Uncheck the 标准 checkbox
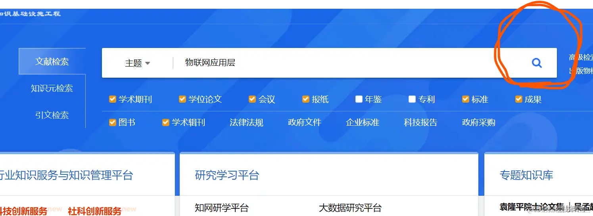This screenshot has width=593, height=216. (465, 99)
